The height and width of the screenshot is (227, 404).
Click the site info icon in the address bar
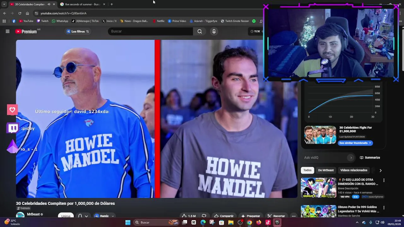36,13
